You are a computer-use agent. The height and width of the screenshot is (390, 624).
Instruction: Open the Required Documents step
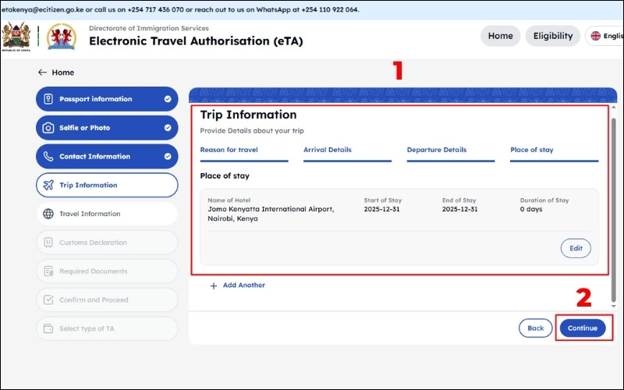(x=107, y=271)
